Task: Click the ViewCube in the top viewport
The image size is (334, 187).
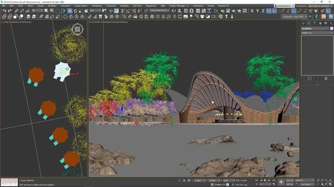Action: 77,29
